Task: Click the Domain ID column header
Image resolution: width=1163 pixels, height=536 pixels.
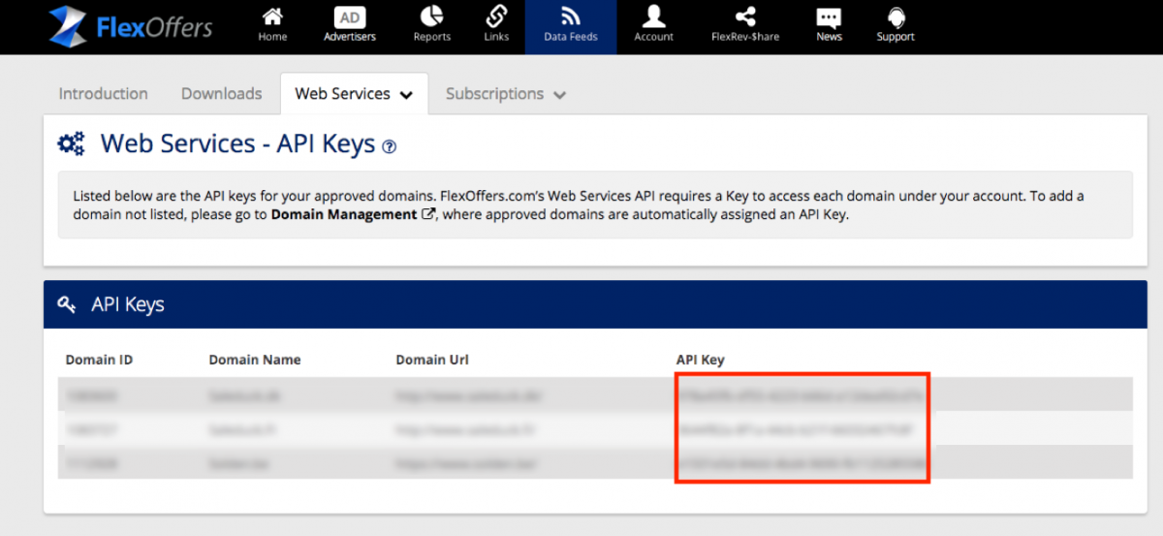Action: tap(99, 360)
